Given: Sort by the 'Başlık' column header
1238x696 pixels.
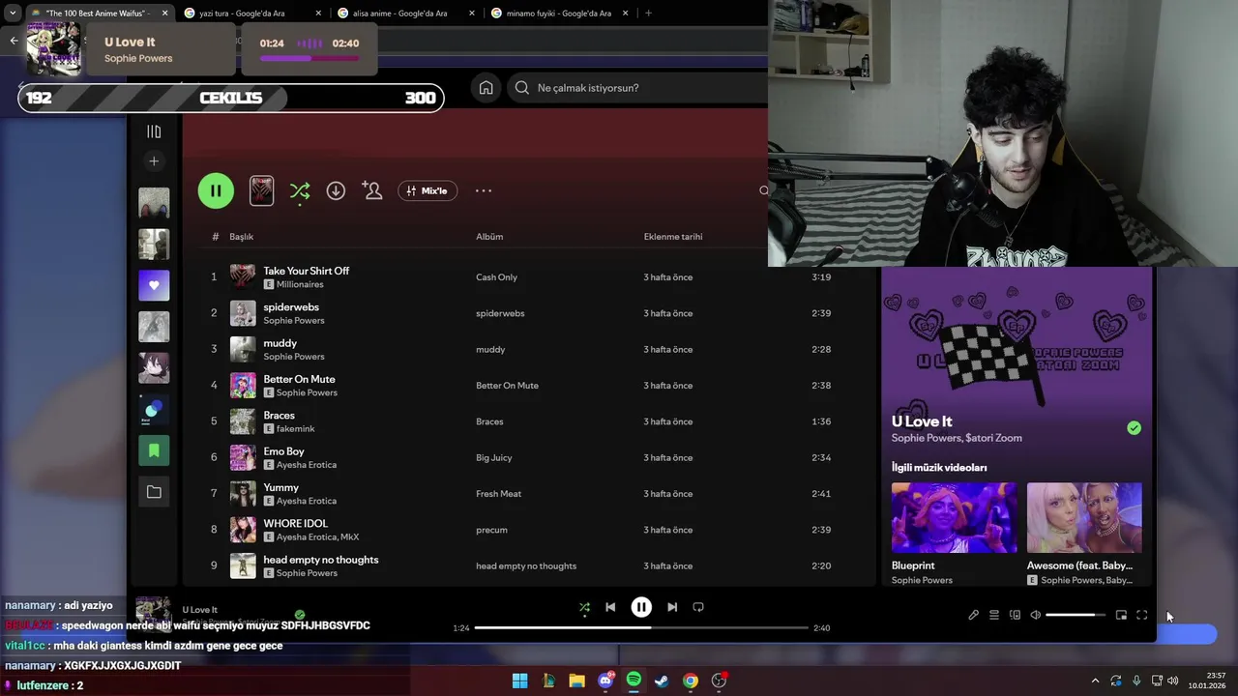Looking at the screenshot, I should point(241,237).
